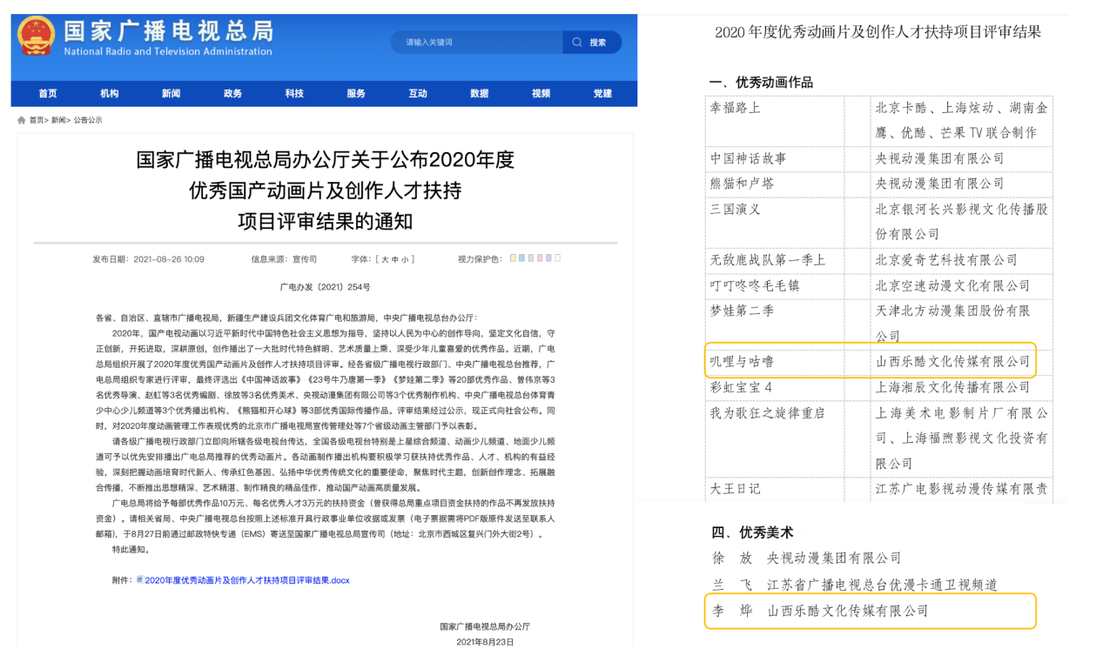Click 新闻 in the breadcrumb path
The width and height of the screenshot is (1103, 662).
58,120
